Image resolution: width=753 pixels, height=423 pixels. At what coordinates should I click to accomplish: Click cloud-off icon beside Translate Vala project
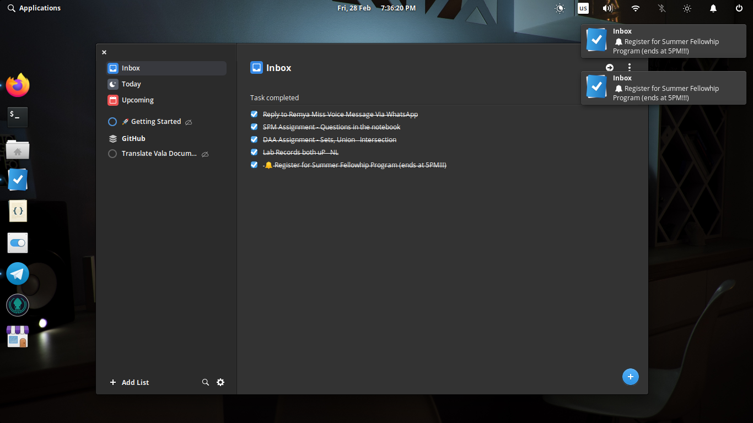pos(205,154)
